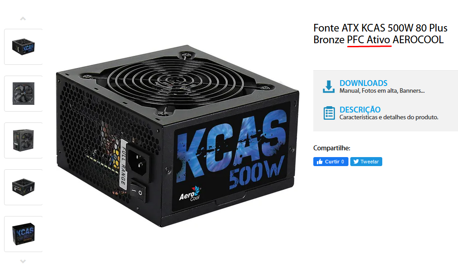The width and height of the screenshot is (458, 266).
Task: Click the Tweetar button
Action: coord(366,162)
